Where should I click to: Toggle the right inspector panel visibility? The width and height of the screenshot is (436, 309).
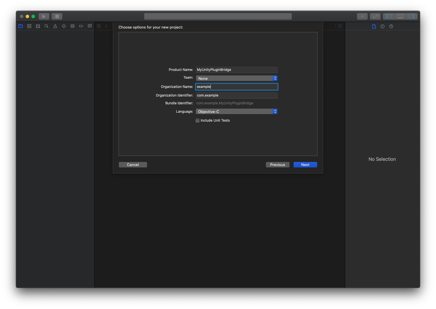[411, 16]
